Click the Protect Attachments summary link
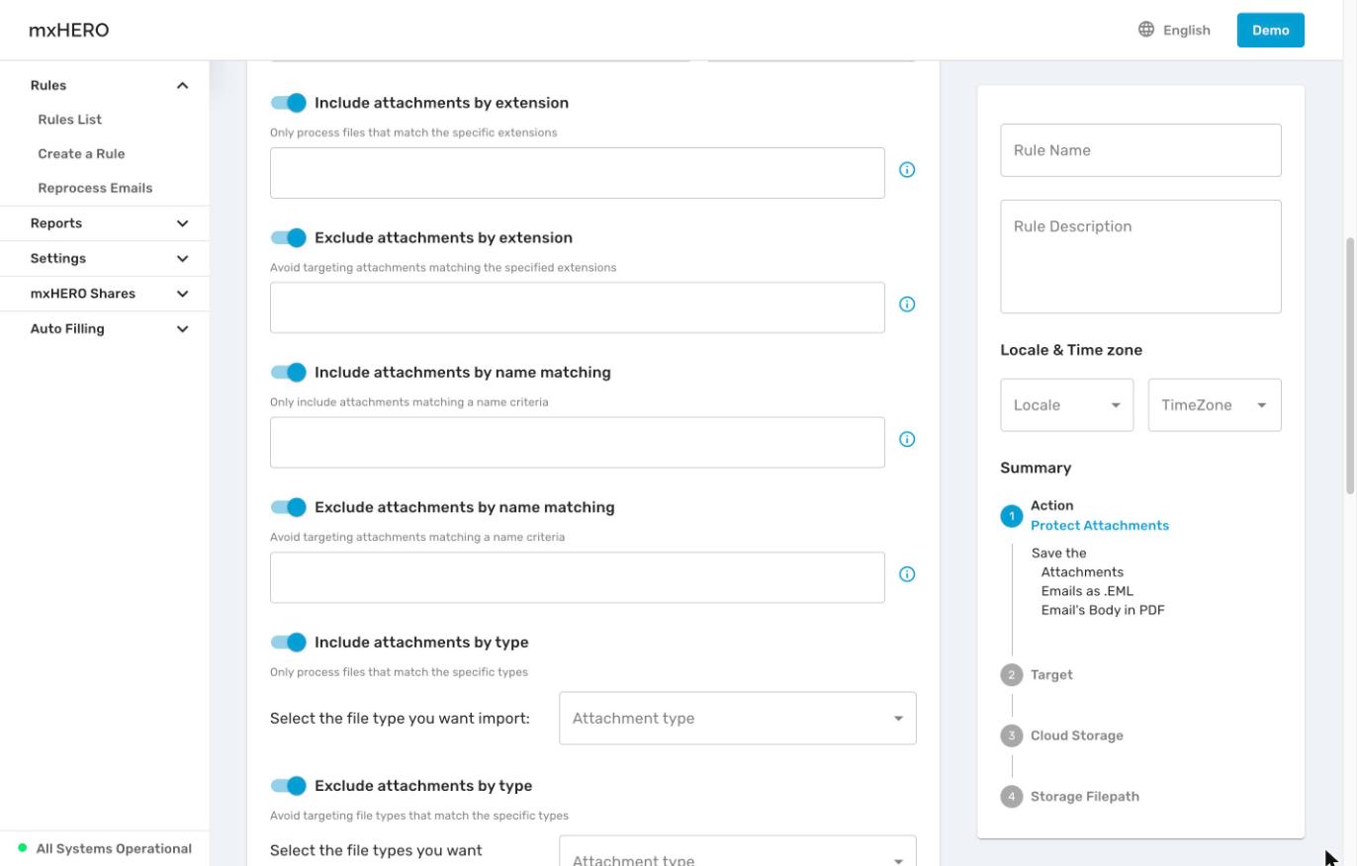This screenshot has height=866, width=1357. (x=1100, y=526)
